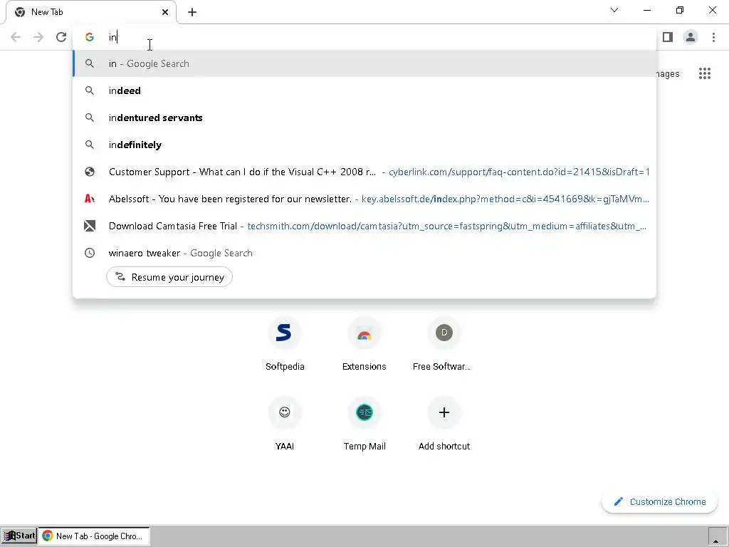
Task: Click the Google logo in address bar
Action: (90, 37)
